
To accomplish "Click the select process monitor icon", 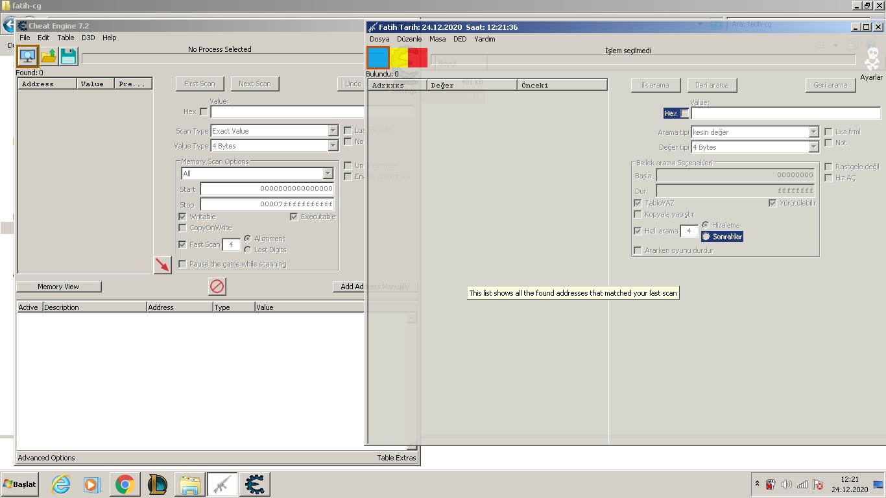I will 27,56.
